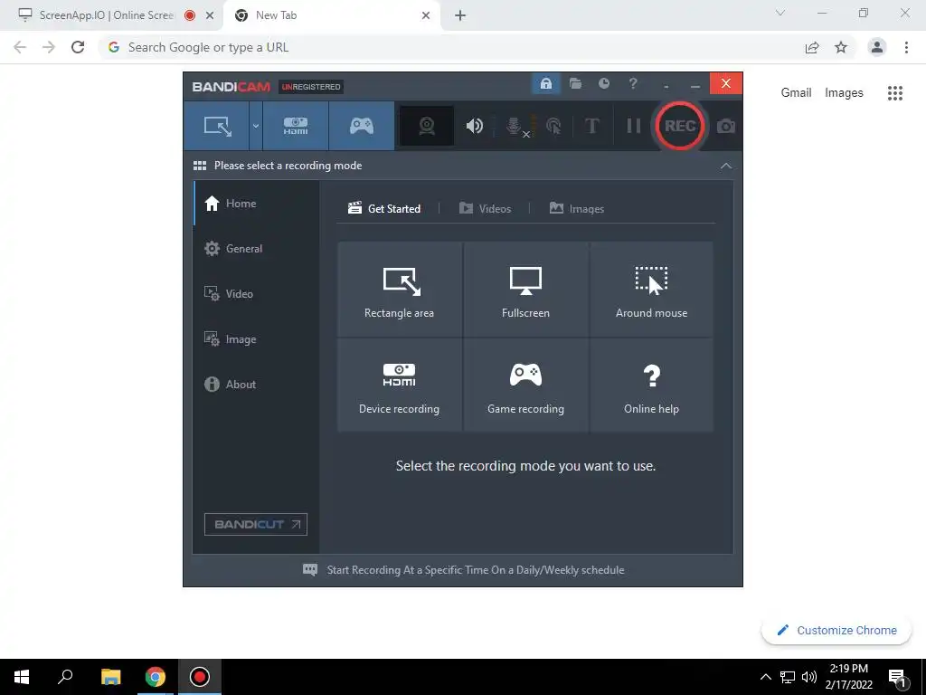Switch to the Get Started tab
926x695 pixels.
pyautogui.click(x=384, y=209)
